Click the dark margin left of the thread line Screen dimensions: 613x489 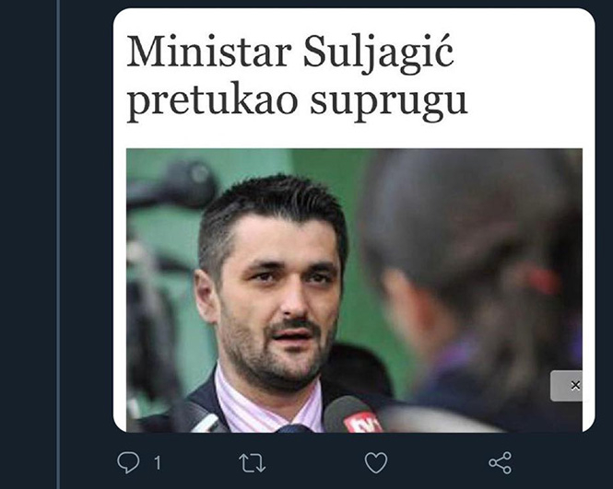tap(29, 245)
